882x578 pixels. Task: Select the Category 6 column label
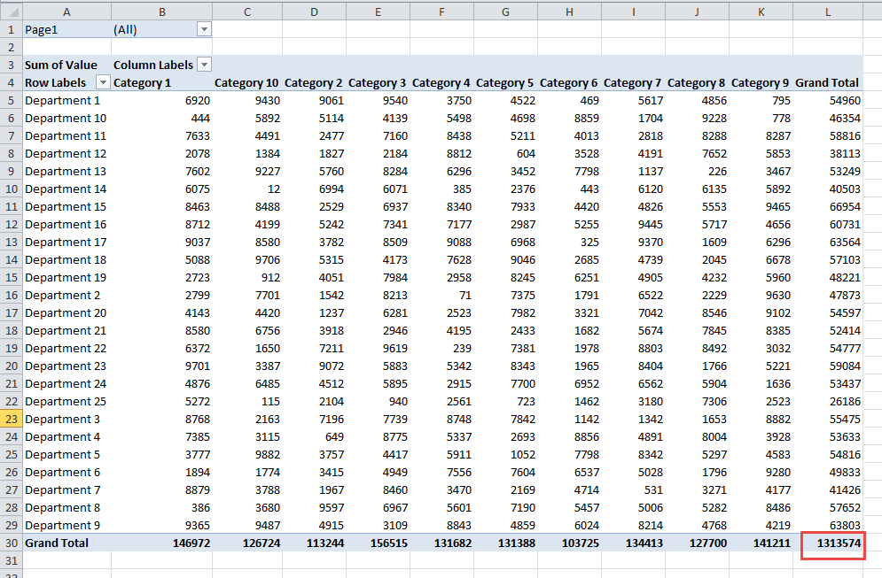(x=569, y=82)
